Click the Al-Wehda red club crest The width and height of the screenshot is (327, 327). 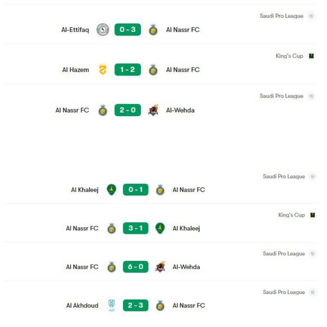(x=154, y=110)
